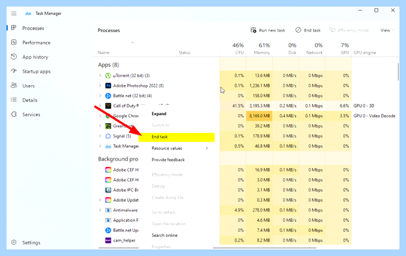
Task: Open the Performance page icon
Action: pyautogui.click(x=14, y=42)
